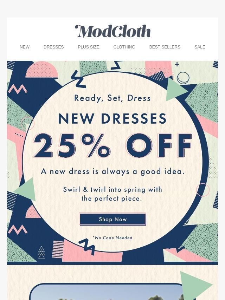Open the DRESSES navigation link

tap(54, 47)
